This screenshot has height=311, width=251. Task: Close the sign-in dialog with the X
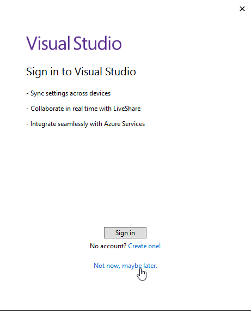point(242,9)
